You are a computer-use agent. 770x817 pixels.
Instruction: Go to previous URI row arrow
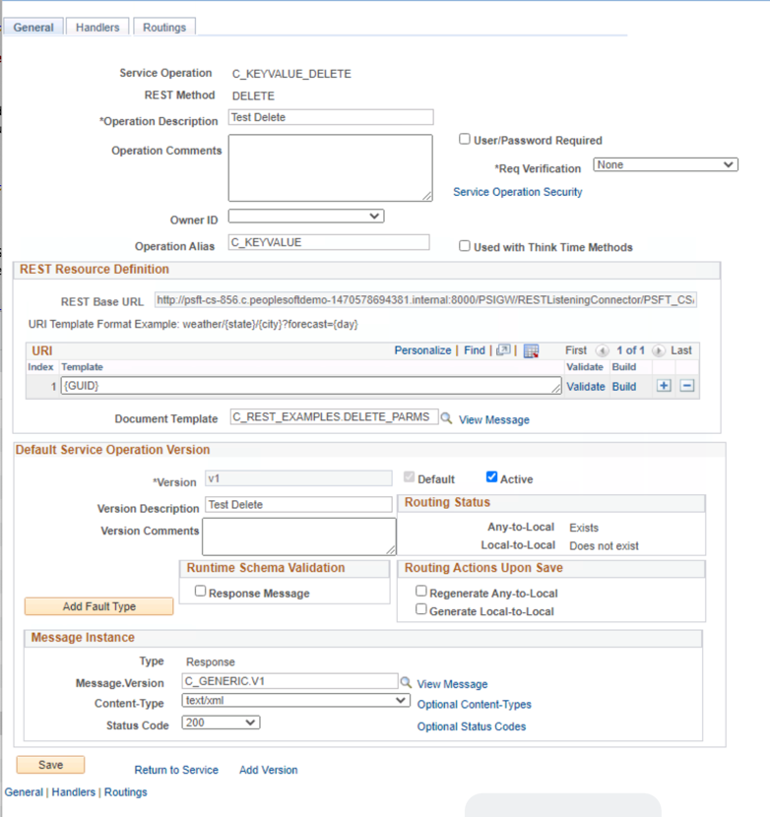click(x=602, y=350)
